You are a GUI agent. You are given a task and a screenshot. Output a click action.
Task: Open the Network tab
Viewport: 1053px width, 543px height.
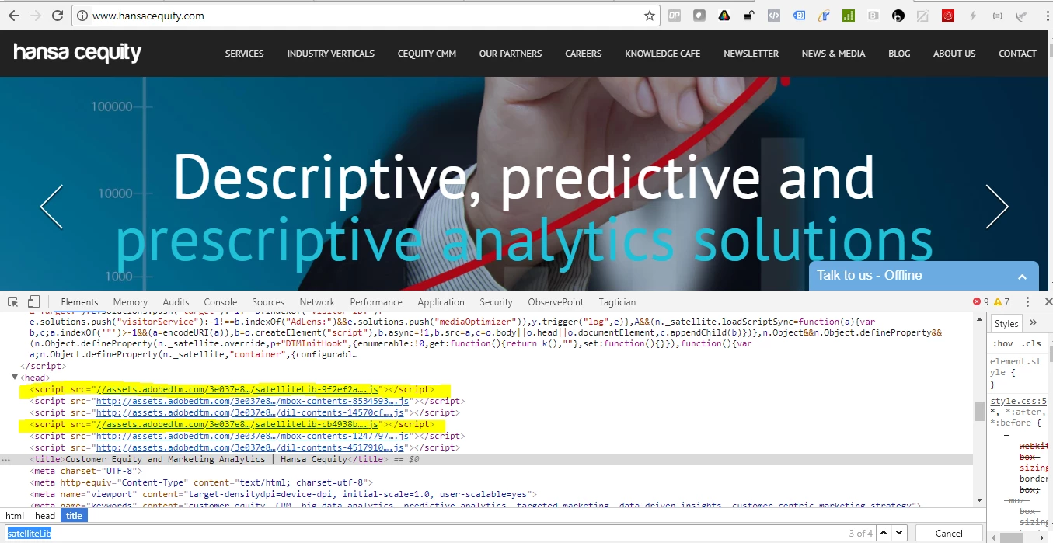pos(317,302)
